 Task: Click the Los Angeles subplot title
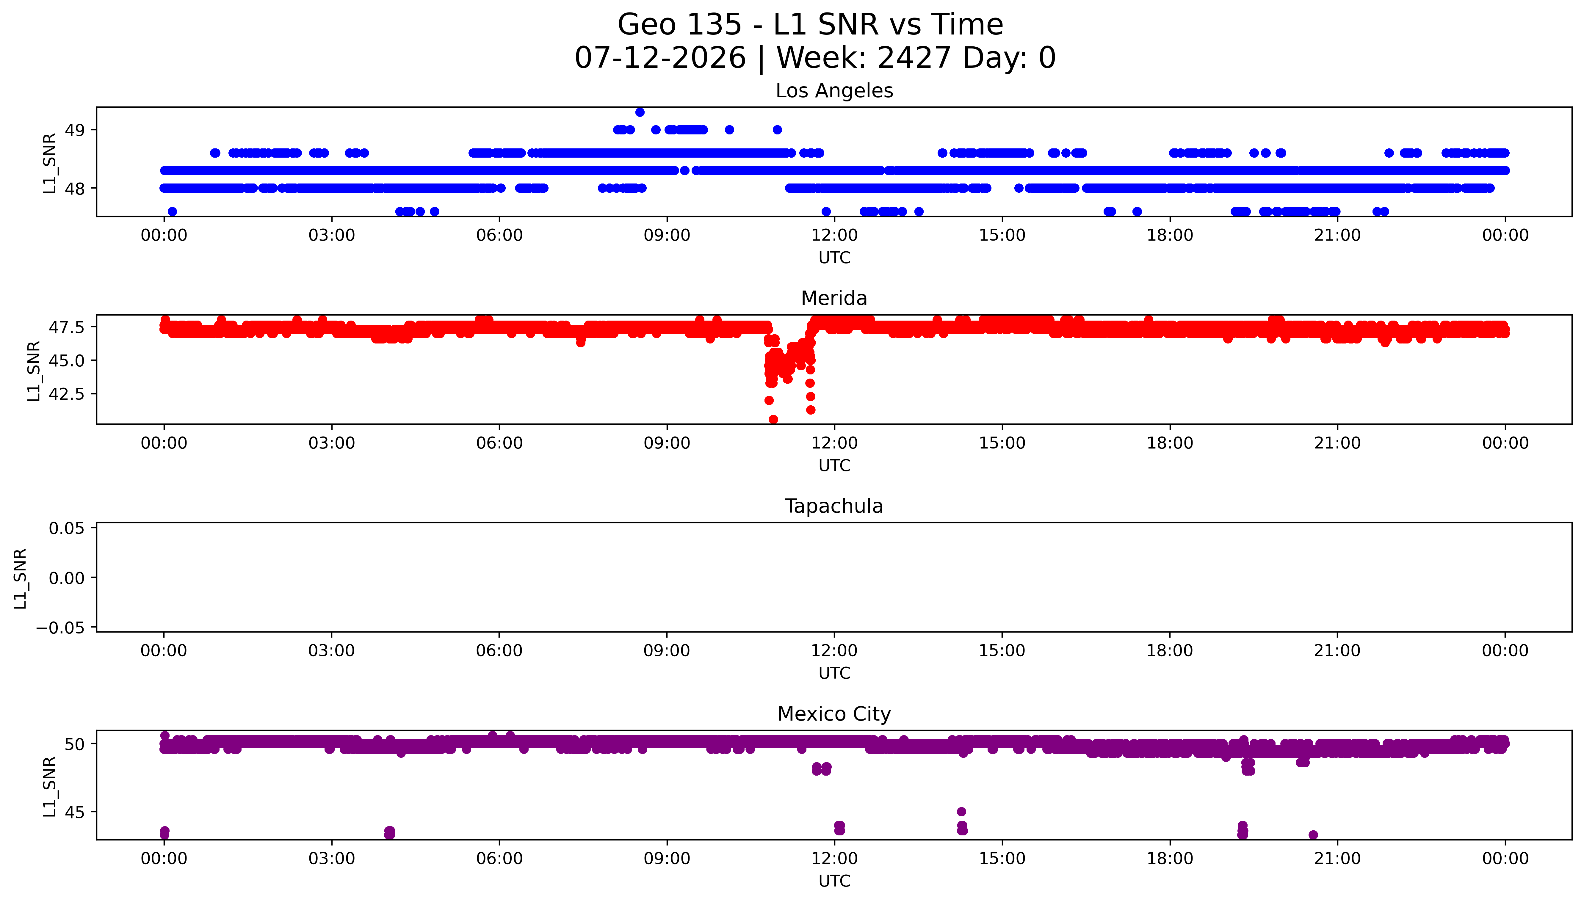[834, 91]
